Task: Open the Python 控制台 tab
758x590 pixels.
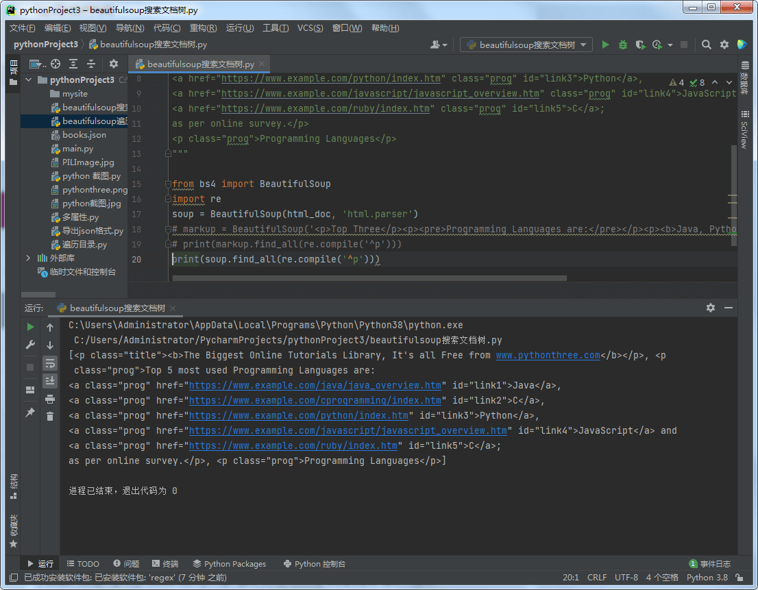Action: 314,564
